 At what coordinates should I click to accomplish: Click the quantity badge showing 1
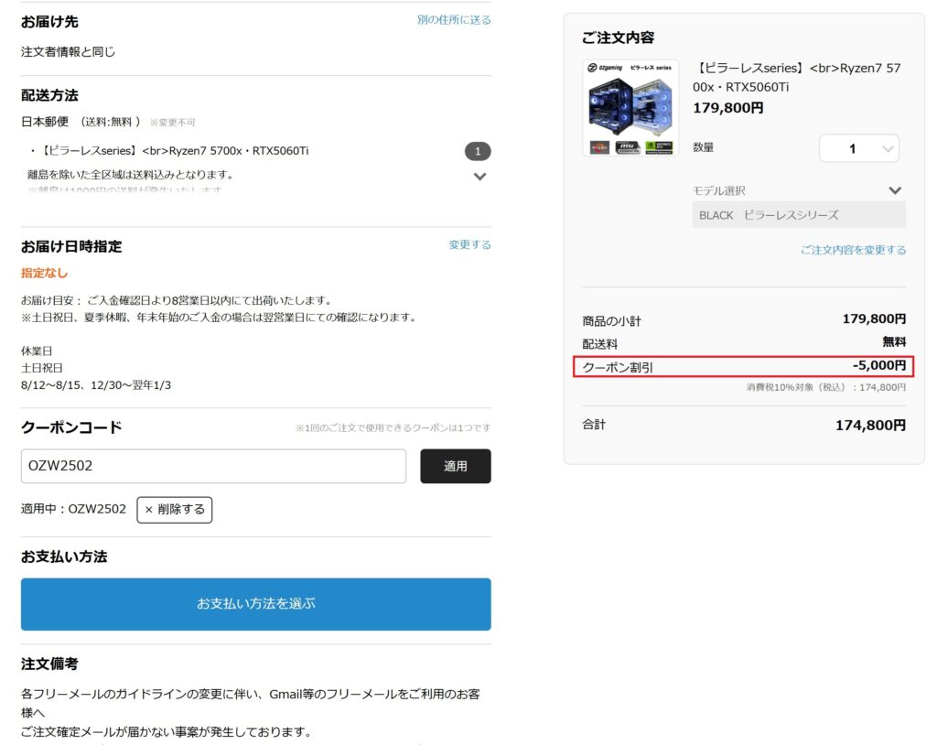[478, 150]
